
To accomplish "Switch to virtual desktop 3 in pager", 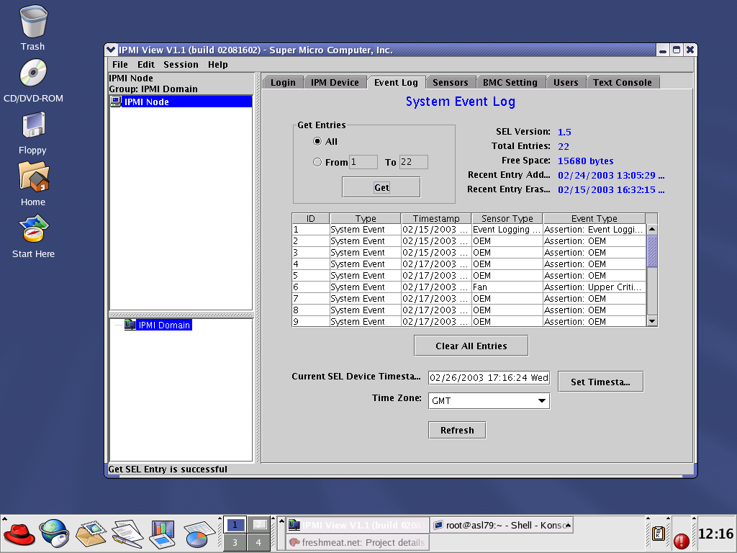I will point(235,542).
